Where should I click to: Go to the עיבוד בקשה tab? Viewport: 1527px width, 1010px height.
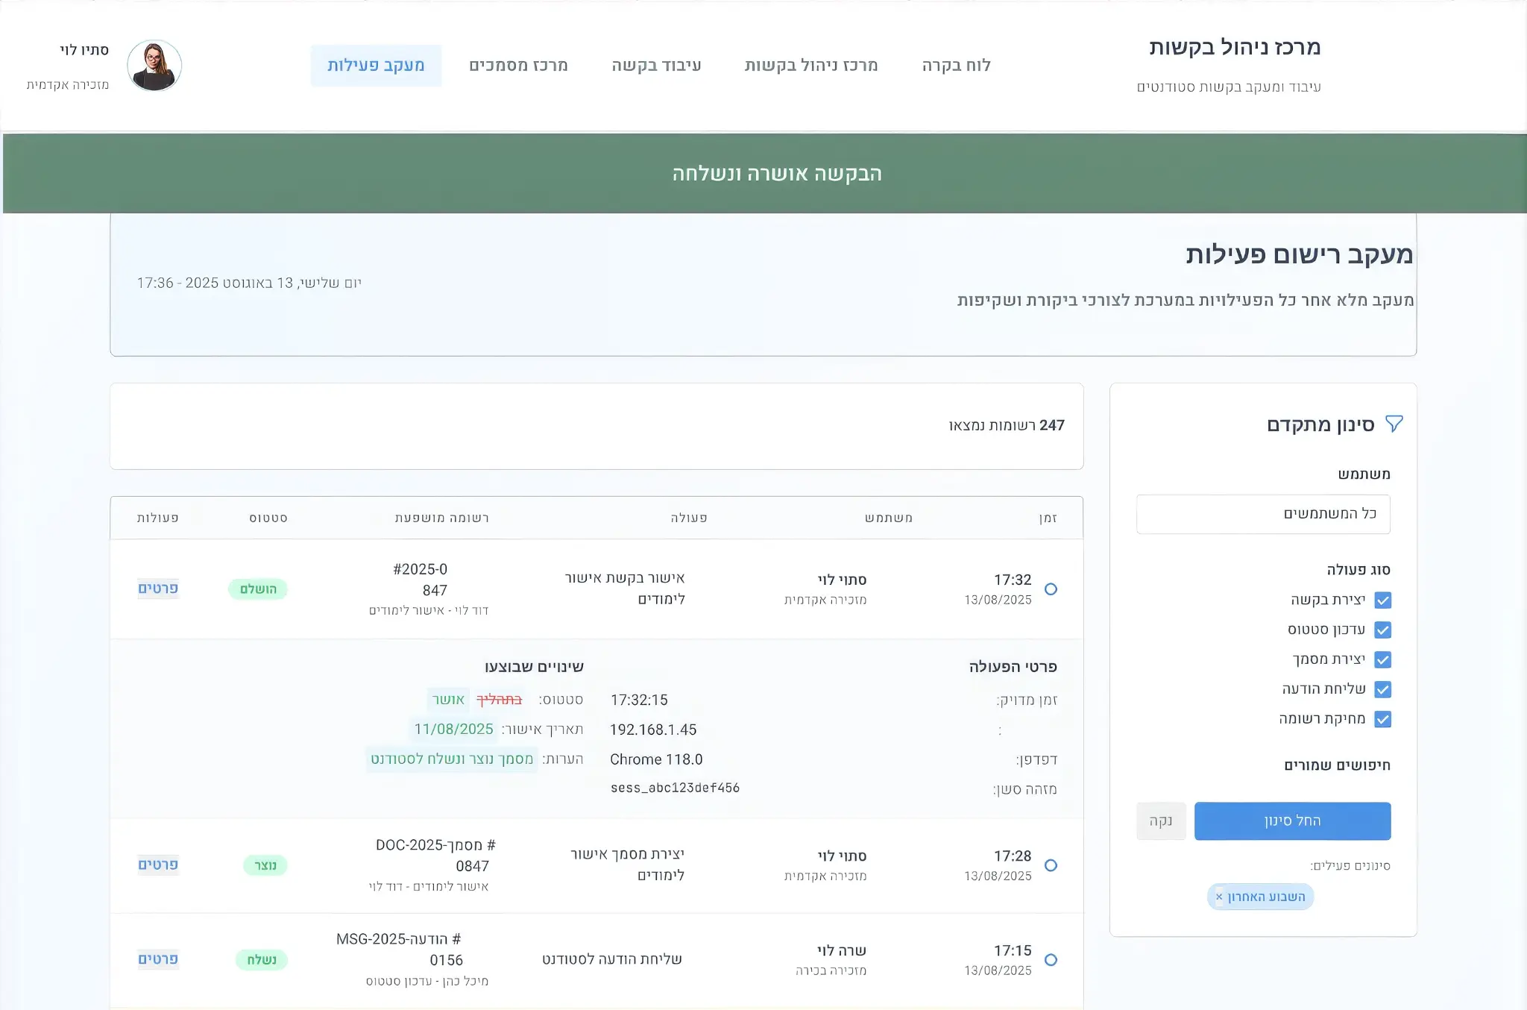[656, 66]
